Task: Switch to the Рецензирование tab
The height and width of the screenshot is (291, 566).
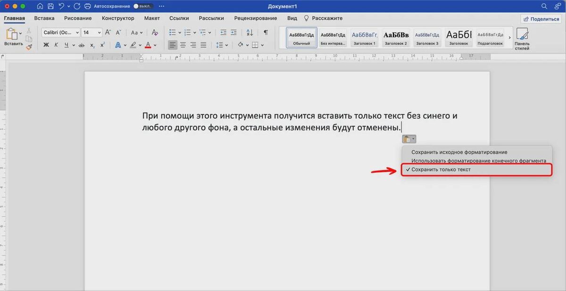Action: [255, 18]
